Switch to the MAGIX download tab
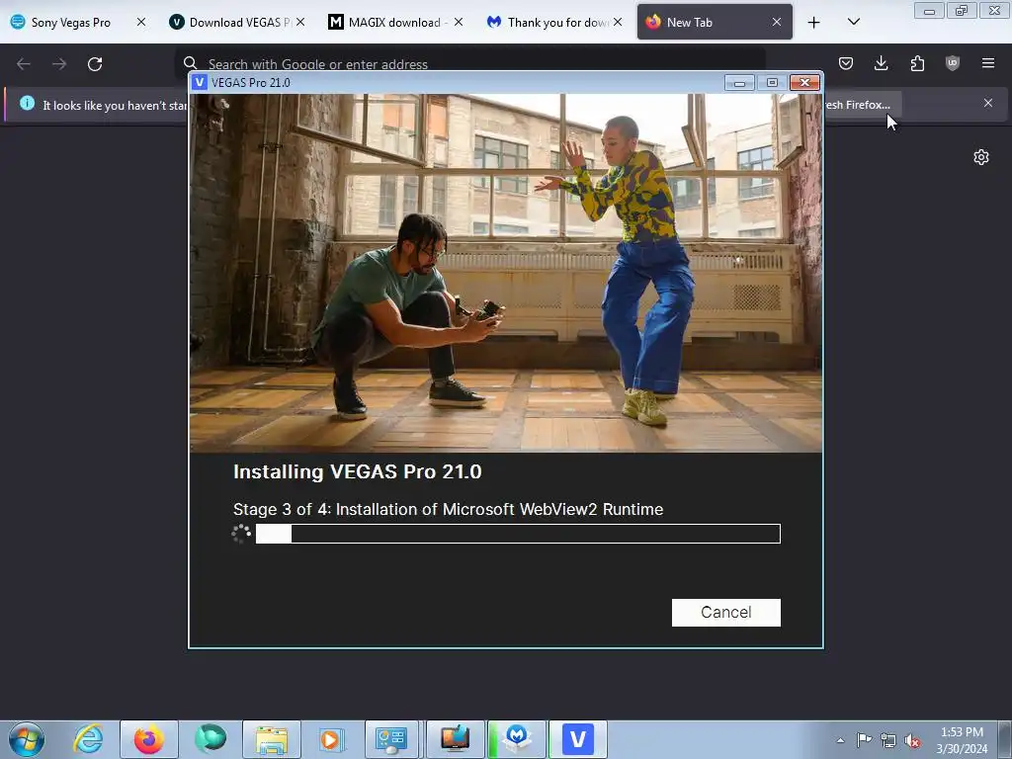Viewport: 1012px width, 759px height. pyautogui.click(x=393, y=22)
